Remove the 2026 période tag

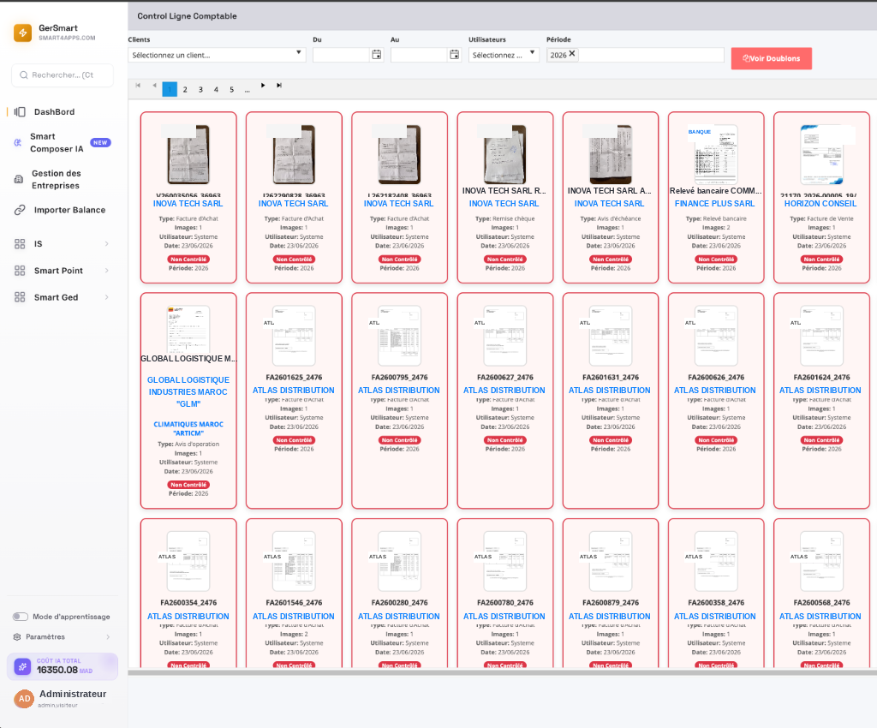point(572,54)
